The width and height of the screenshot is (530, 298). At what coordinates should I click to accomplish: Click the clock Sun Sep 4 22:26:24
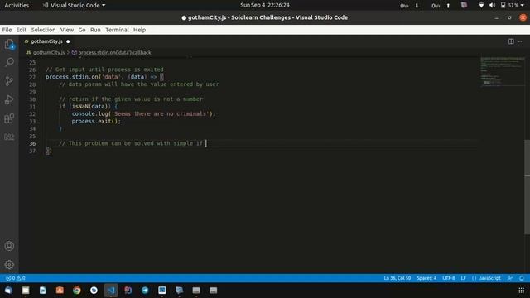tap(265, 5)
